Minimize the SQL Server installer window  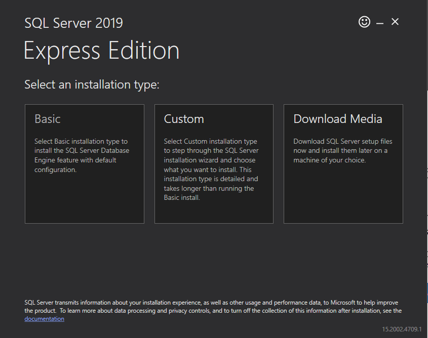point(379,22)
